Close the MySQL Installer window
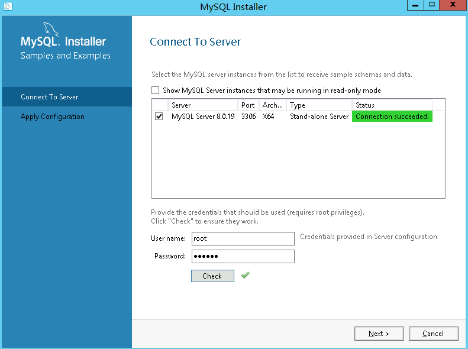Viewport: 468px width, 349px height. click(x=453, y=5)
